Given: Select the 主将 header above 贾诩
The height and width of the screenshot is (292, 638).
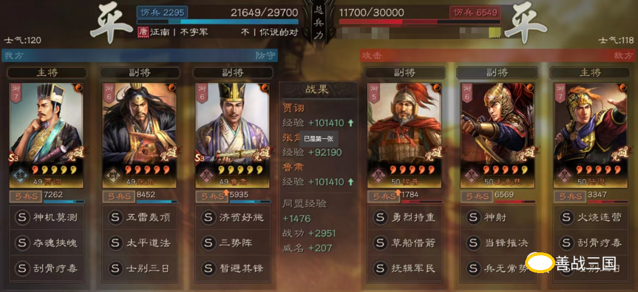Looking at the screenshot, I should (47, 73).
